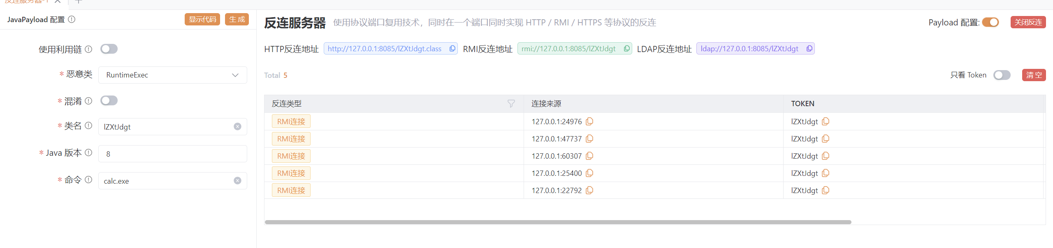The image size is (1053, 248).
Task: Enable the 使用利用链 toggle
Action: [109, 49]
